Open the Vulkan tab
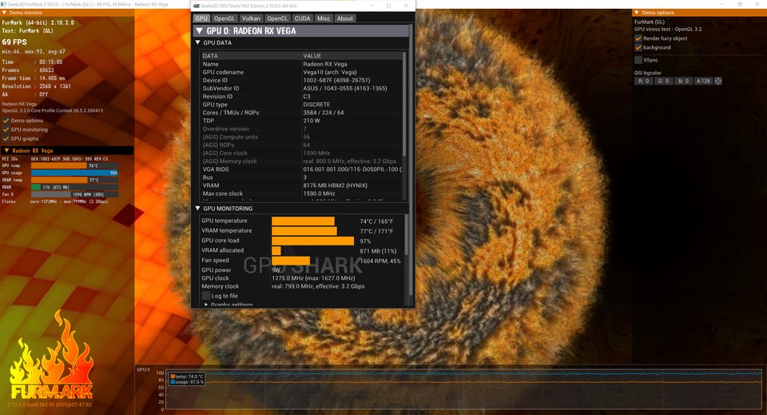Screen dimensions: 767x415 [x=251, y=18]
